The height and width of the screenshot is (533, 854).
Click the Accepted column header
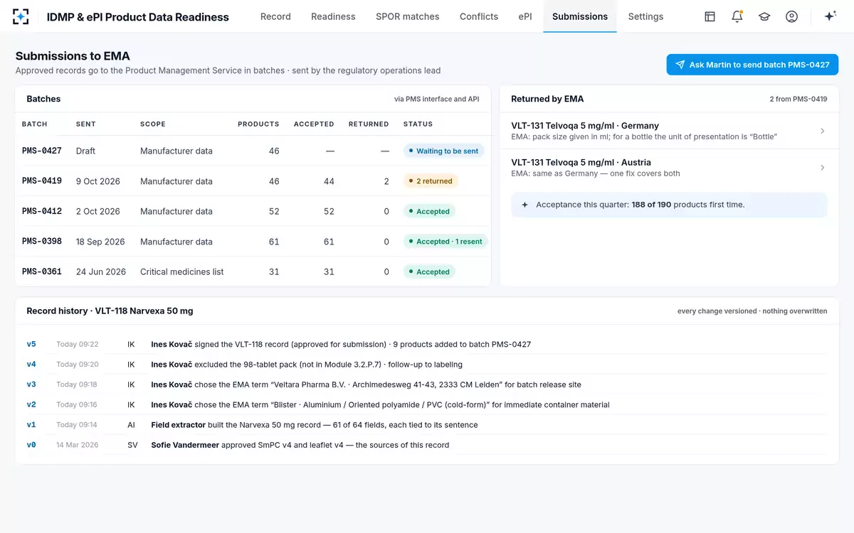click(x=314, y=124)
